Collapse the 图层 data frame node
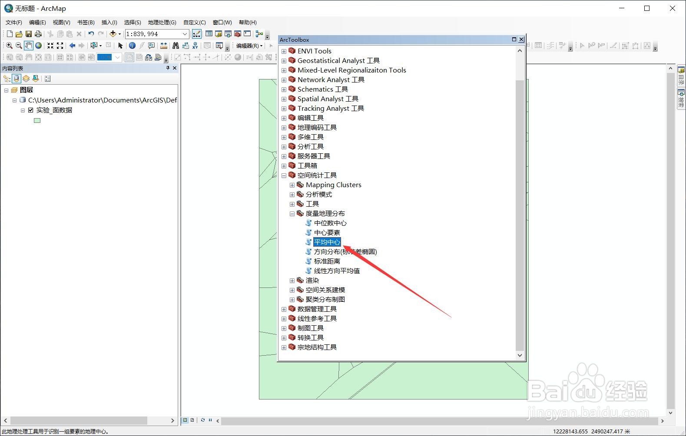 pyautogui.click(x=6, y=90)
